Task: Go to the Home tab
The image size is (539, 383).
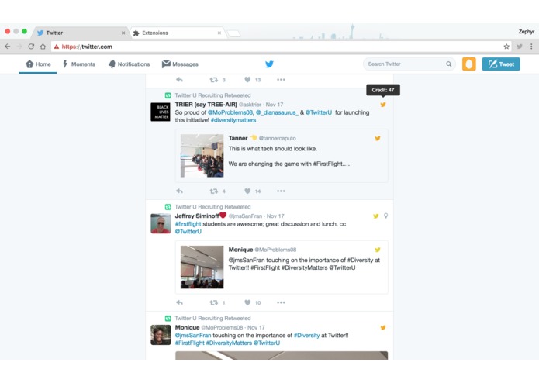Action: coord(38,64)
